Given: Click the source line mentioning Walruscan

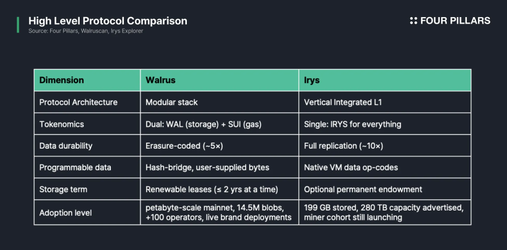Looking at the screenshot, I should coord(85,31).
